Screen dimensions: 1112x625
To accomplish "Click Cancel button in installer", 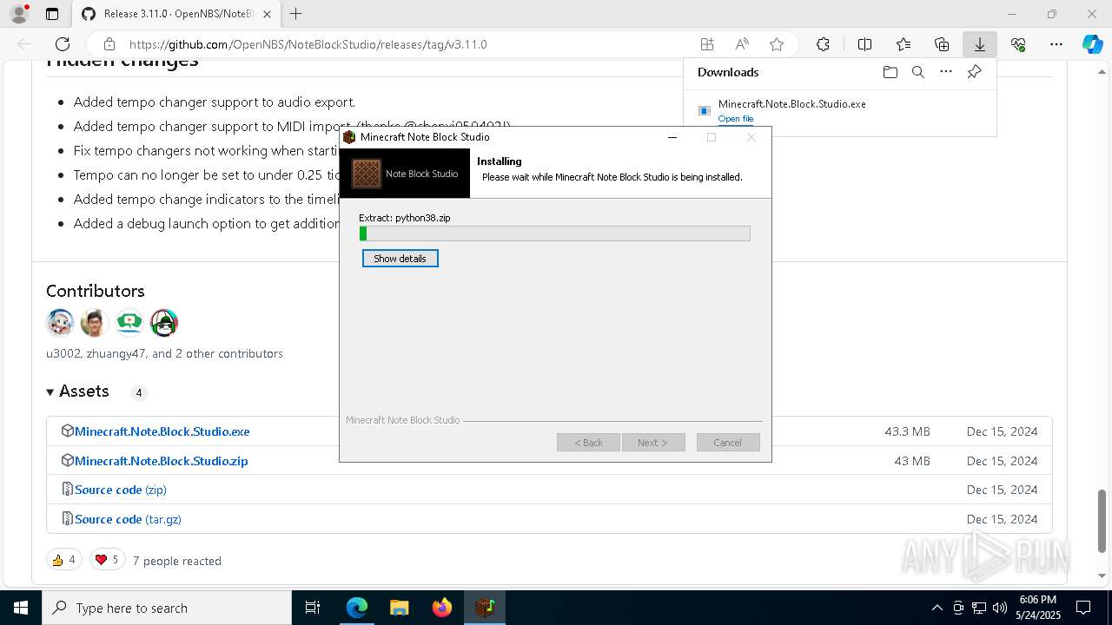I will coord(727,443).
